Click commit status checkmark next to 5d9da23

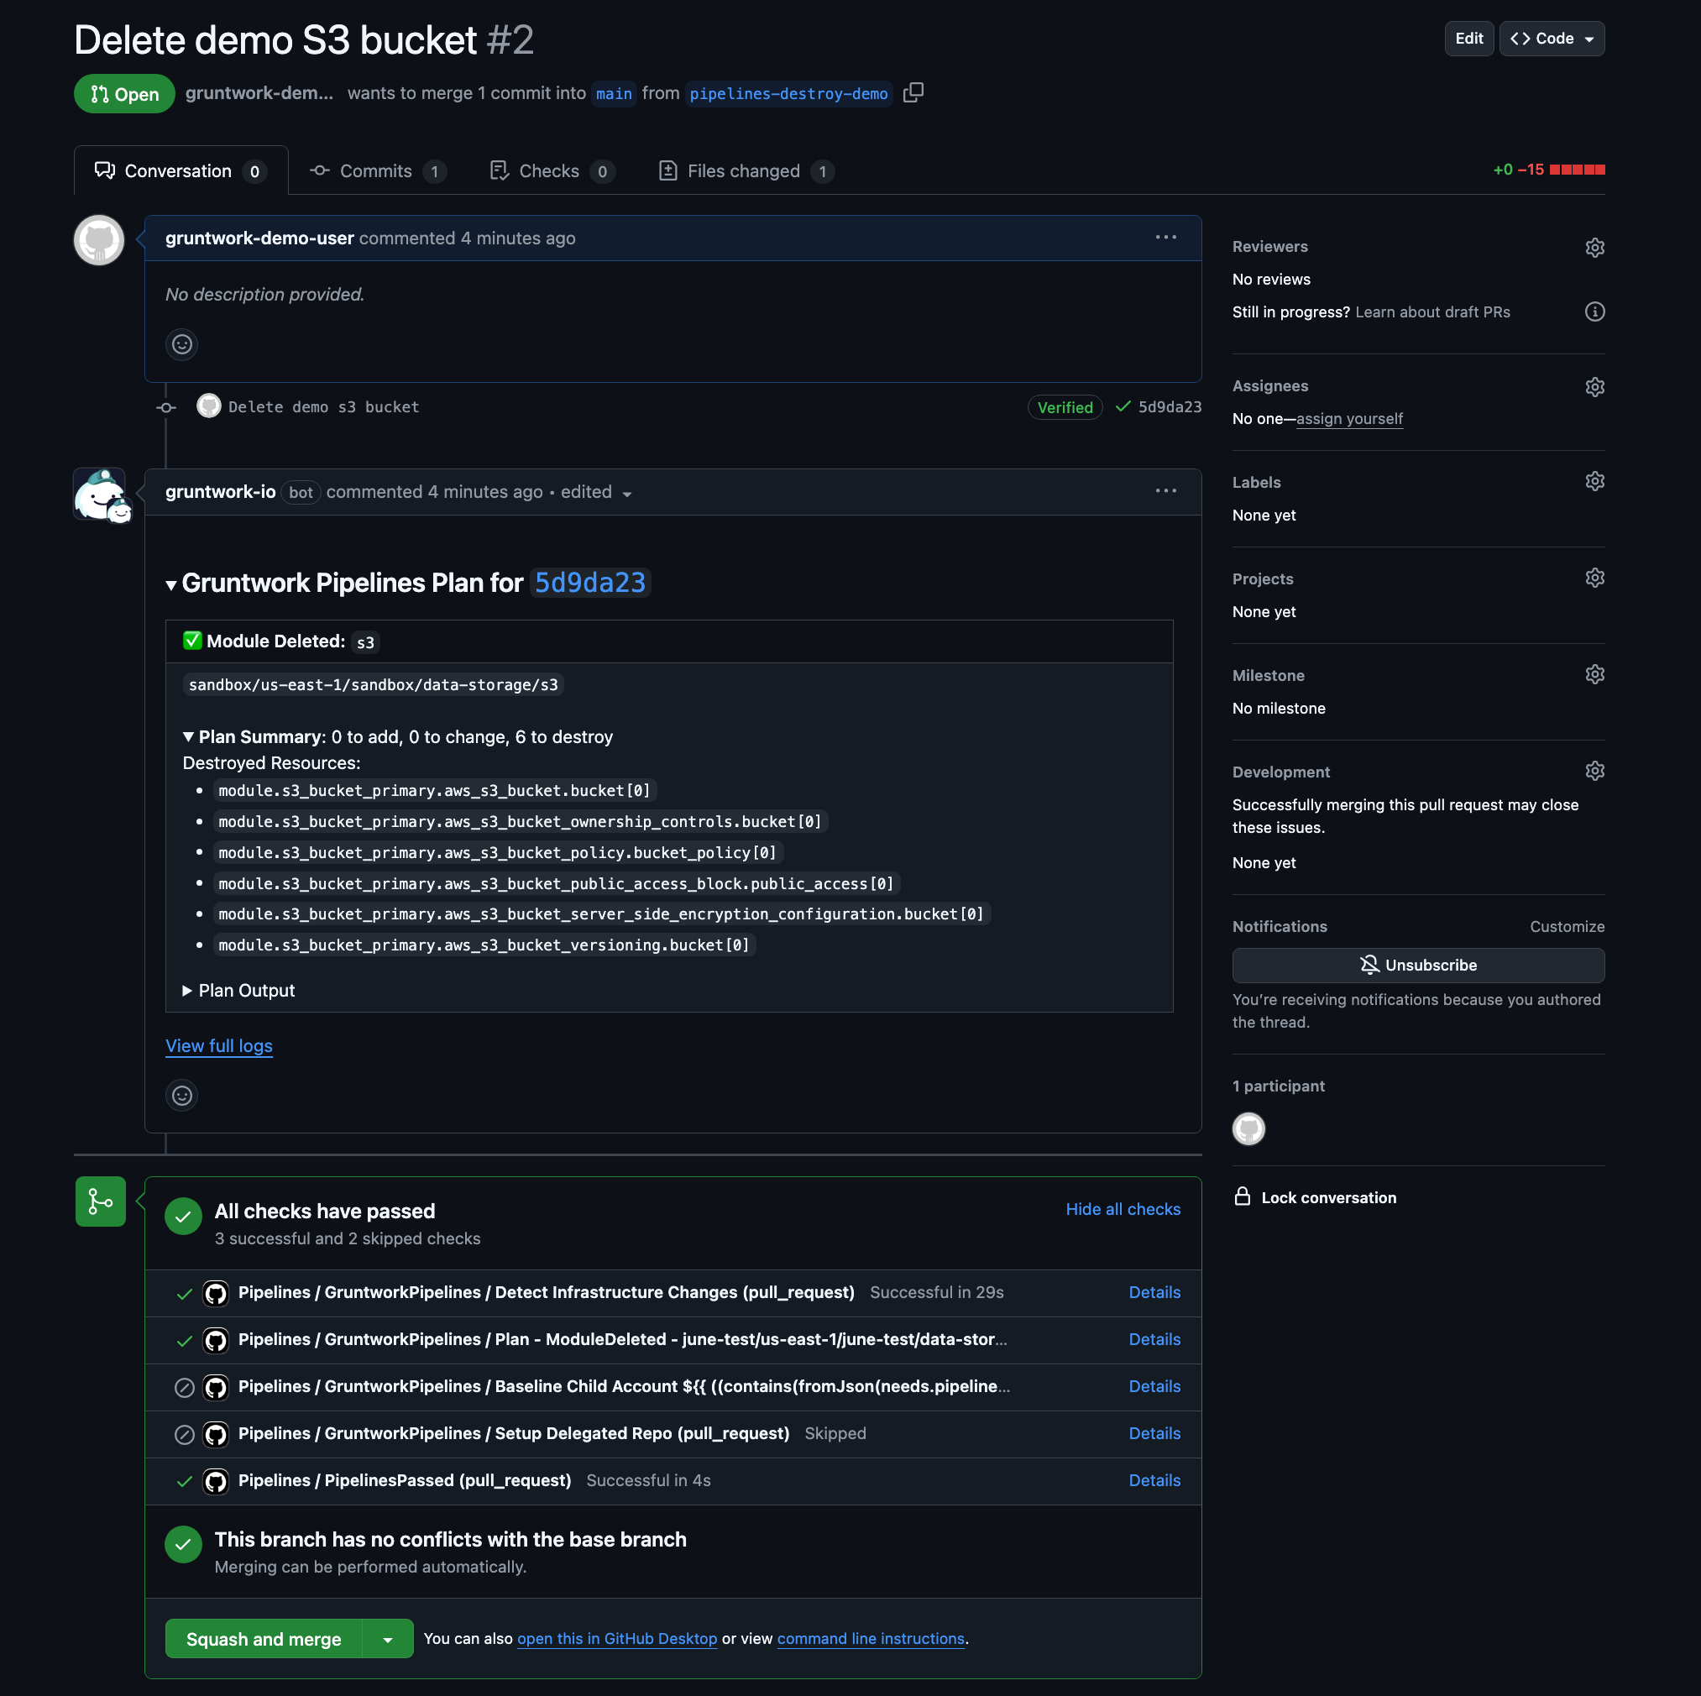[1123, 406]
